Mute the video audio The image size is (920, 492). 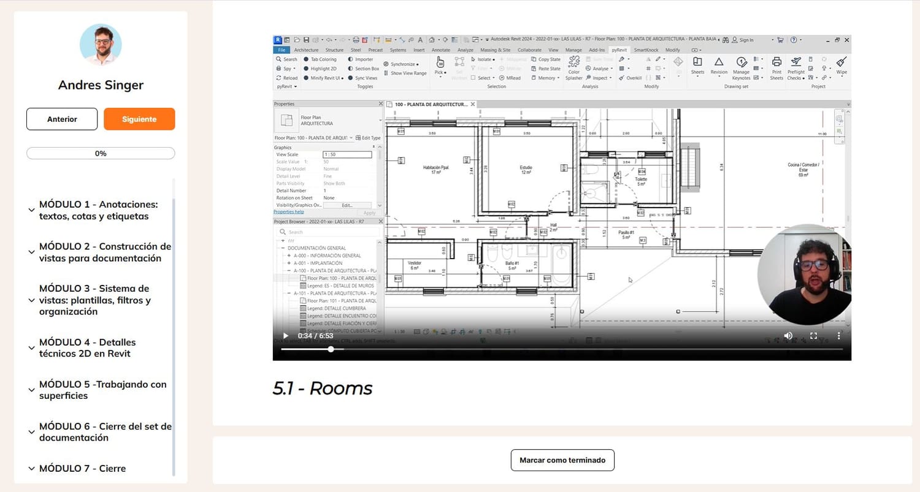coord(788,336)
